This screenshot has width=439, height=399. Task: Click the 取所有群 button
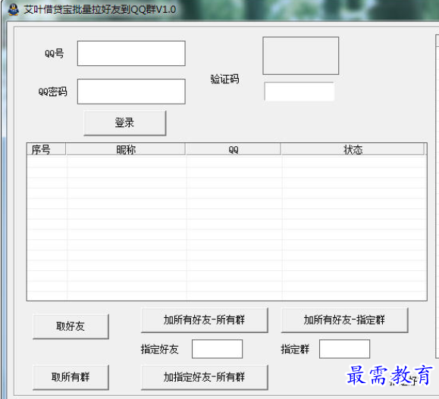click(x=71, y=377)
